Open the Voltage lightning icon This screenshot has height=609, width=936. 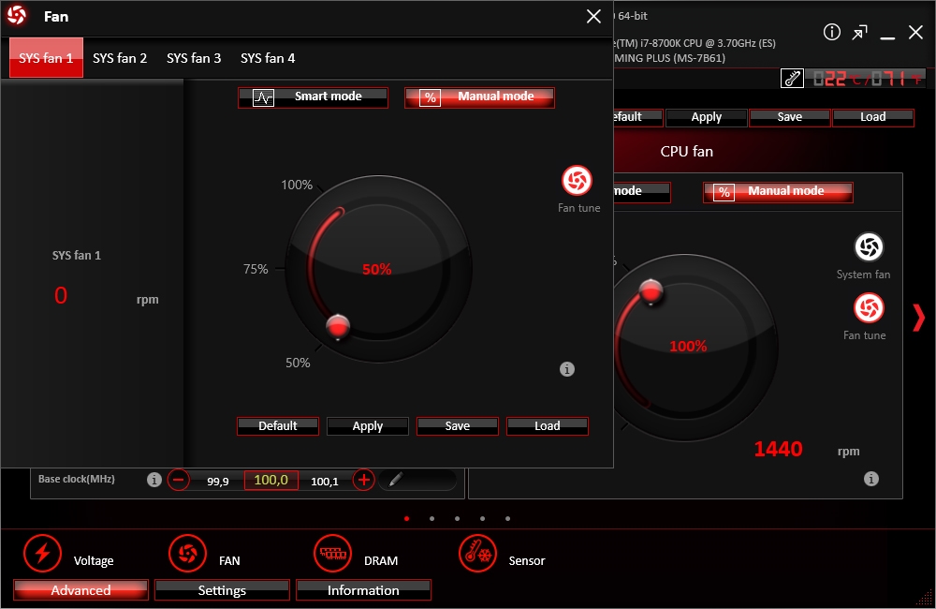click(x=42, y=554)
